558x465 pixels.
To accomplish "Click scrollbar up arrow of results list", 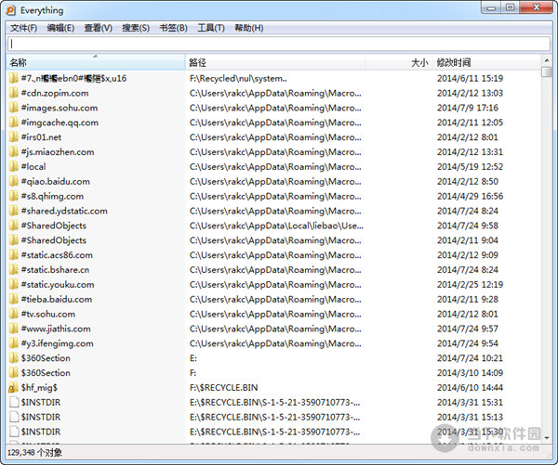I will pyautogui.click(x=546, y=60).
